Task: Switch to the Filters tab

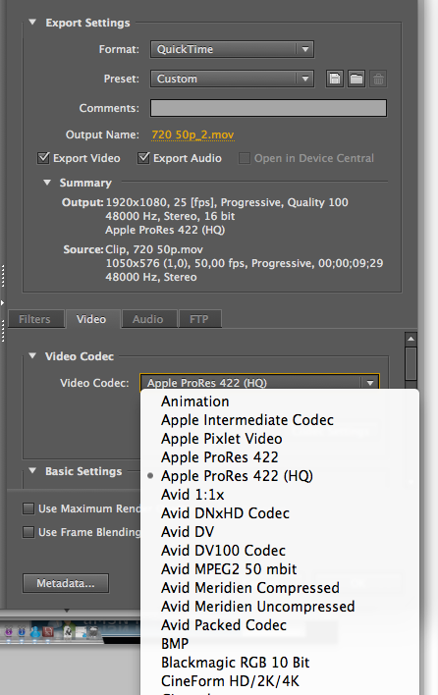Action: click(34, 319)
